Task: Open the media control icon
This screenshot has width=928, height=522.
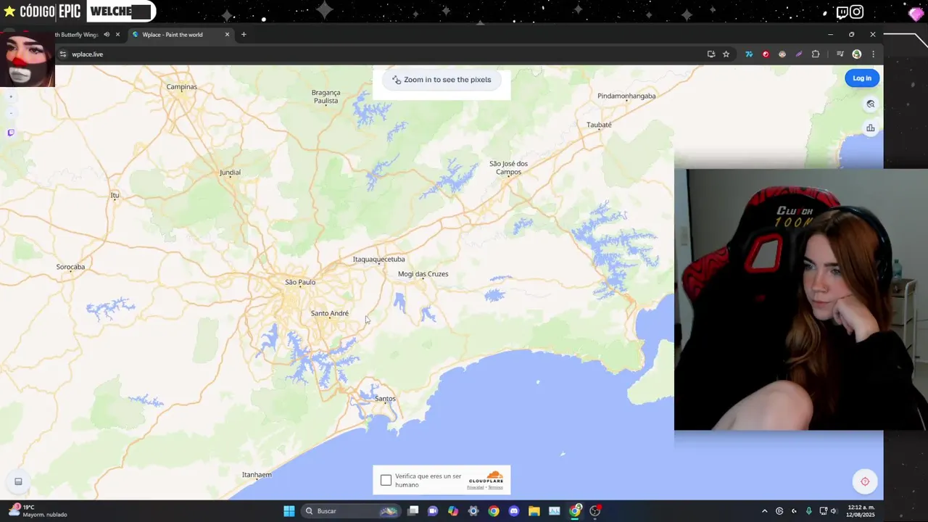Action: click(840, 54)
